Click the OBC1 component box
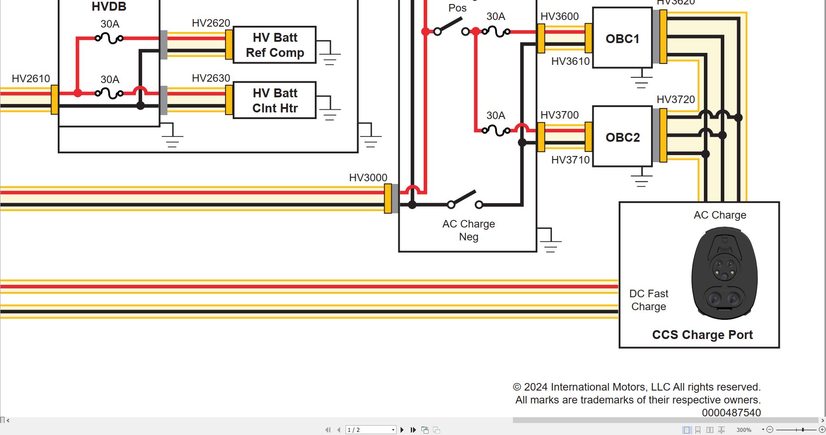Screen dimensions: 826x435 (623, 38)
